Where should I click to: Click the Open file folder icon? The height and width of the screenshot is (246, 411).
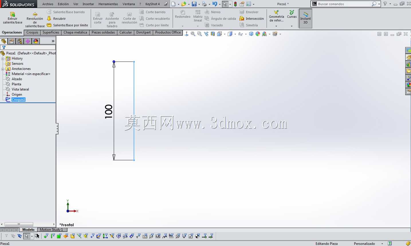[184, 4]
